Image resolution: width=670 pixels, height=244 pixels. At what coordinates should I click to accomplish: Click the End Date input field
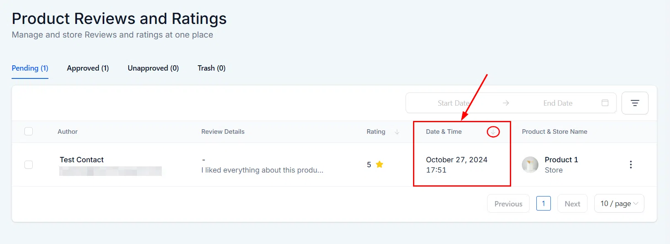[x=558, y=103]
